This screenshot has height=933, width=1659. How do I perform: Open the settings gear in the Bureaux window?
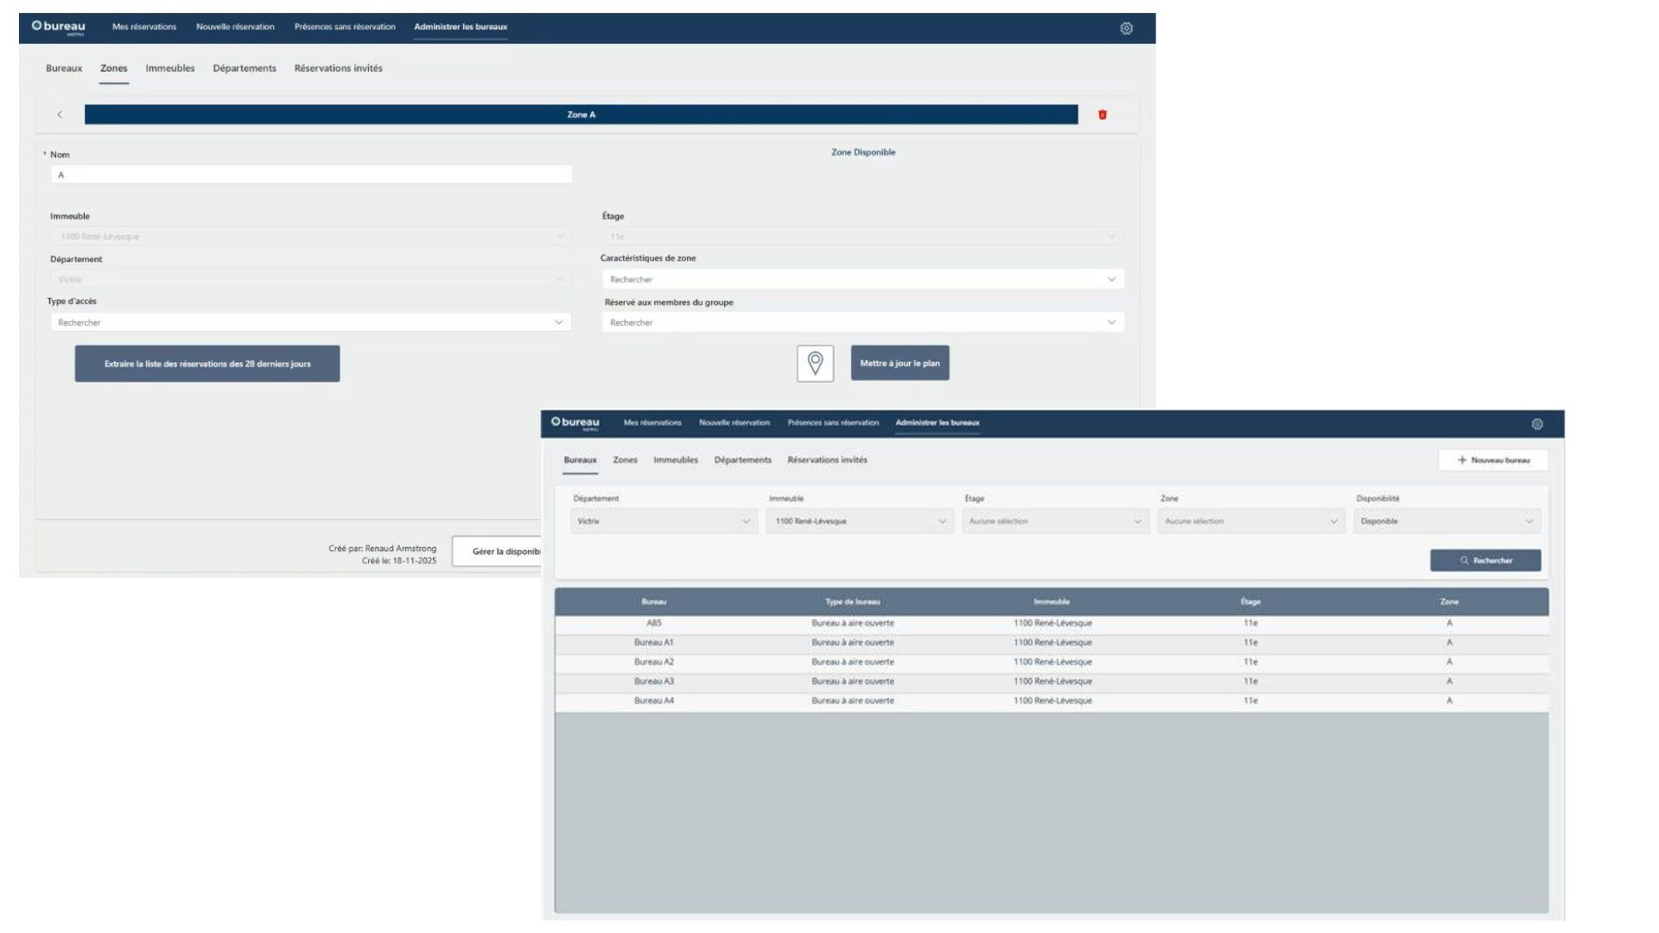pos(1538,424)
